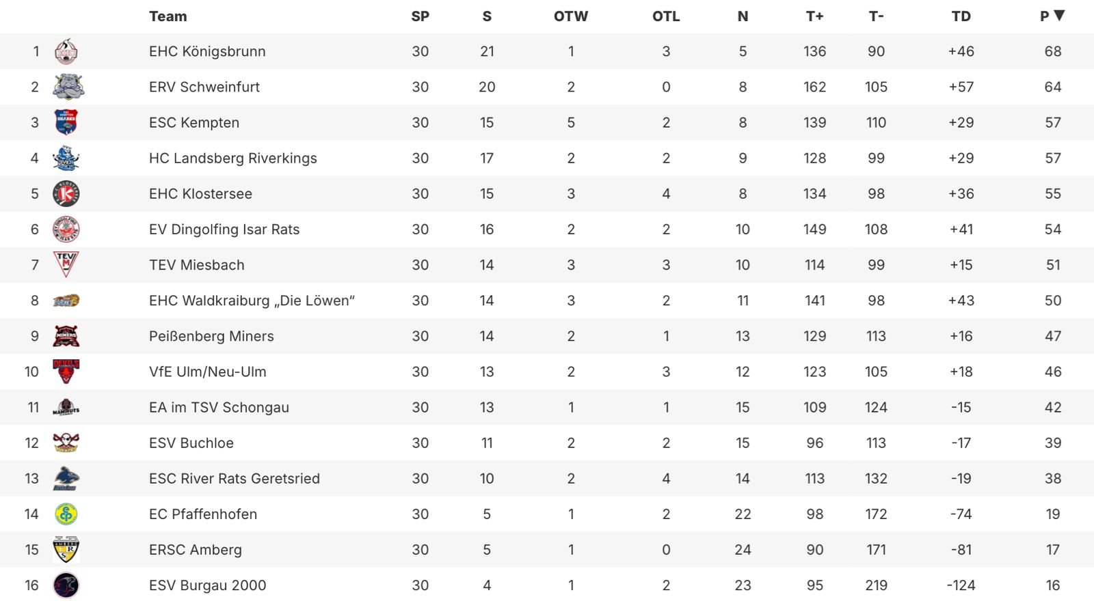Sort table by the OTW column header

click(570, 16)
